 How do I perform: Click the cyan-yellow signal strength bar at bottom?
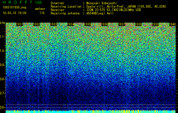(x=91, y=112)
